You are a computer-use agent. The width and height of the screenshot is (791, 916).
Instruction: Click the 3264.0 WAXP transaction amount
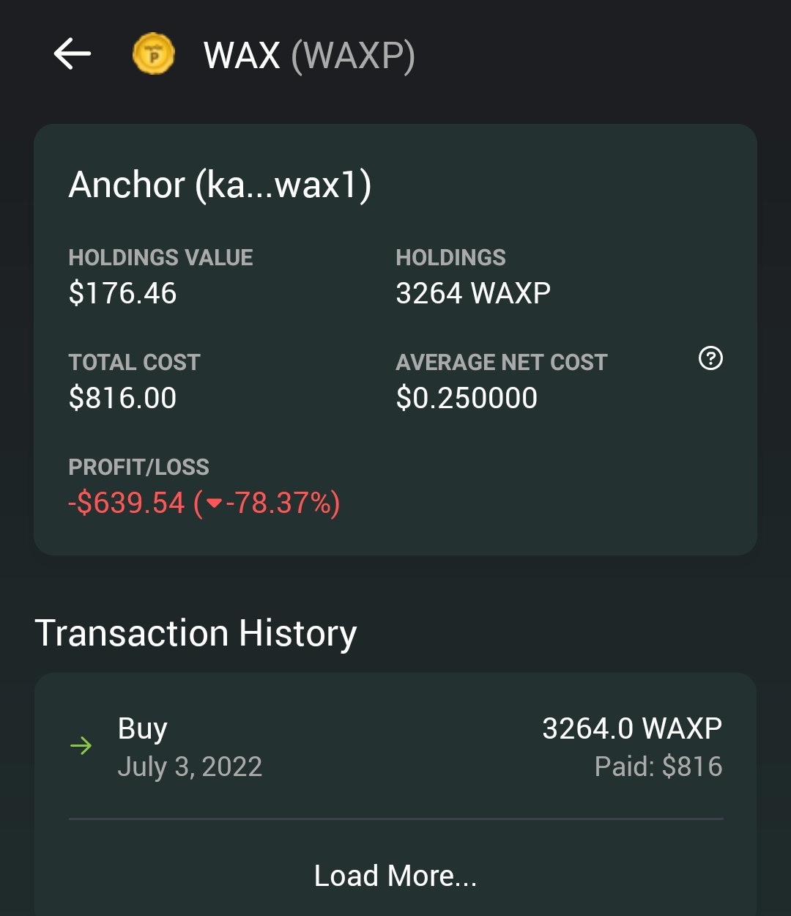[x=632, y=728]
